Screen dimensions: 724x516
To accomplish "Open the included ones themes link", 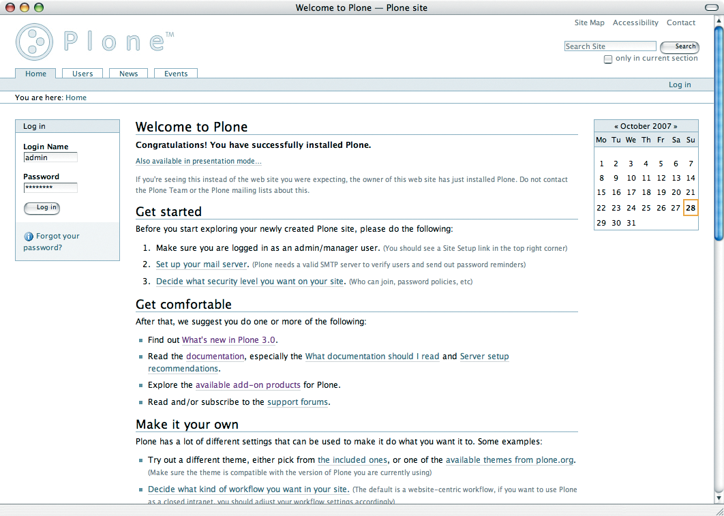I will 352,460.
